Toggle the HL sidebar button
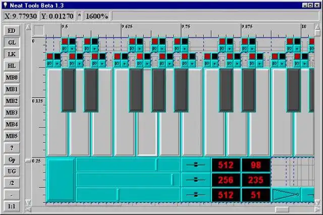 pyautogui.click(x=12, y=66)
